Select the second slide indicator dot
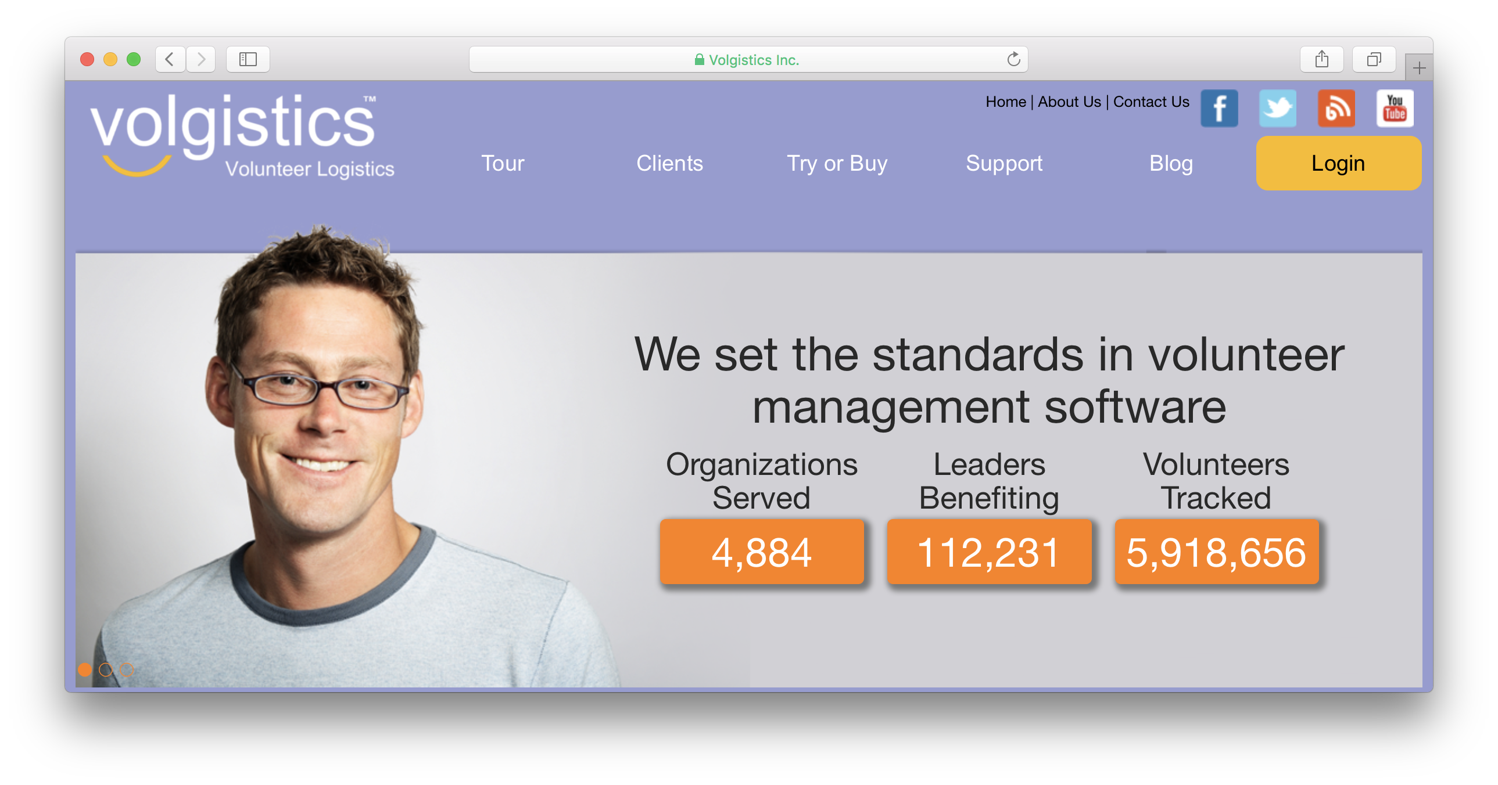The width and height of the screenshot is (1498, 785). [106, 669]
